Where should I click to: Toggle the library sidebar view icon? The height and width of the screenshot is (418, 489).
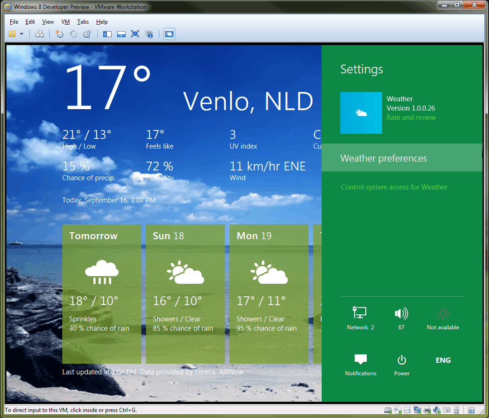(107, 34)
